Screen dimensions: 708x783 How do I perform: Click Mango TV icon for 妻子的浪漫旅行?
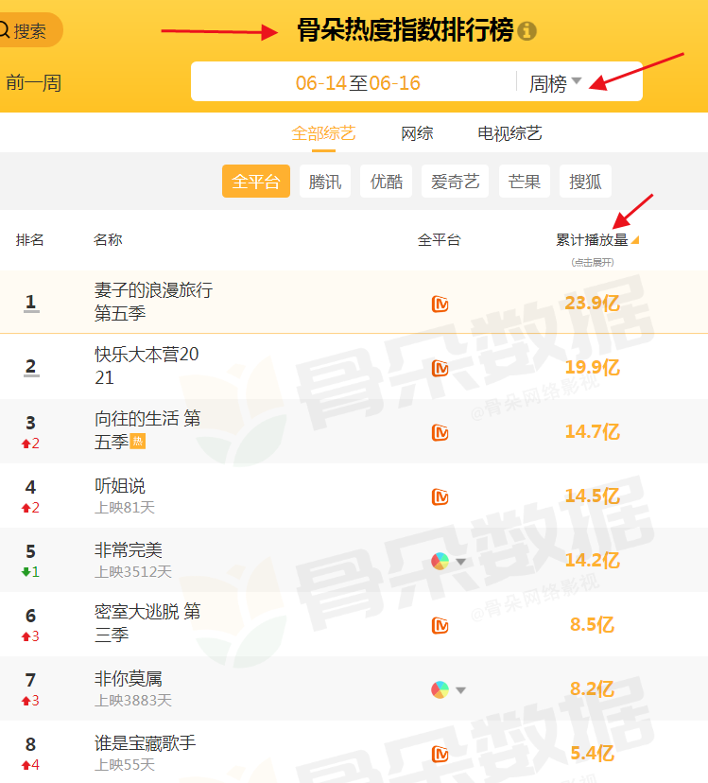point(440,304)
